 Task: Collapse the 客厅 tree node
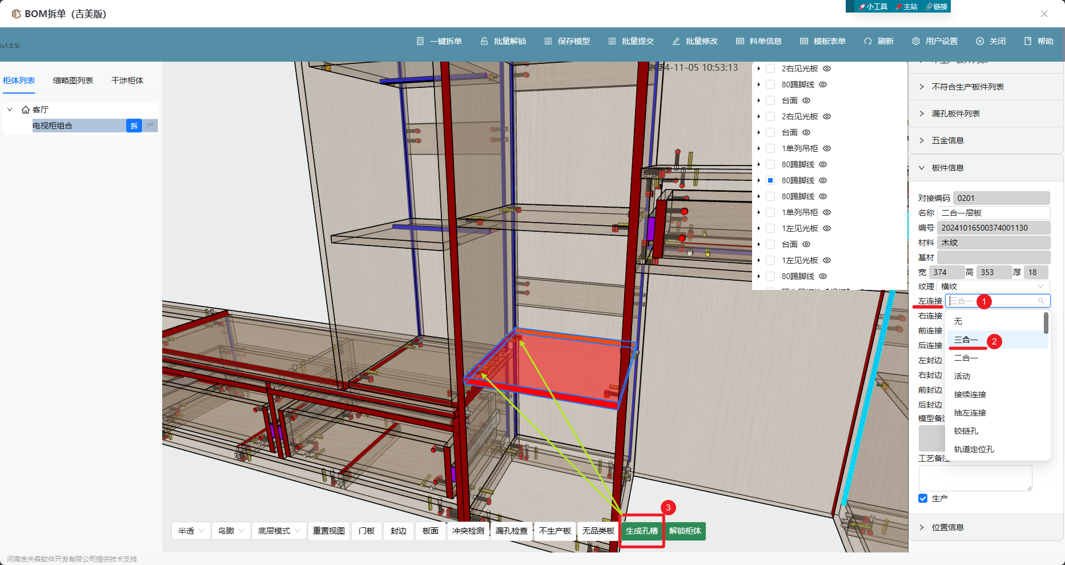pos(10,110)
